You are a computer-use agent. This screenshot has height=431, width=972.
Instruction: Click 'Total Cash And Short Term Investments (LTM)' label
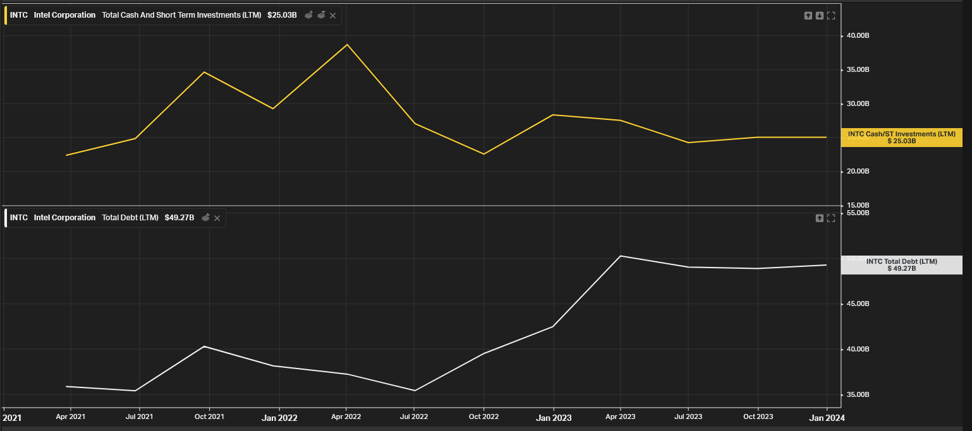click(181, 15)
